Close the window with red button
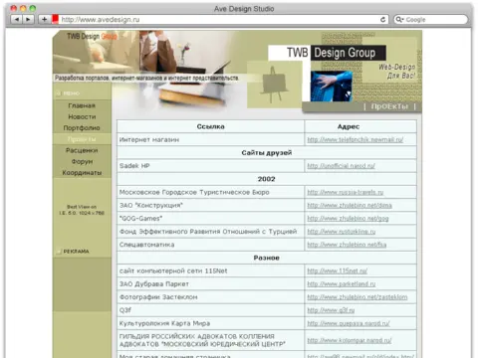Viewport: 478px width, 358px height. tap(14, 8)
